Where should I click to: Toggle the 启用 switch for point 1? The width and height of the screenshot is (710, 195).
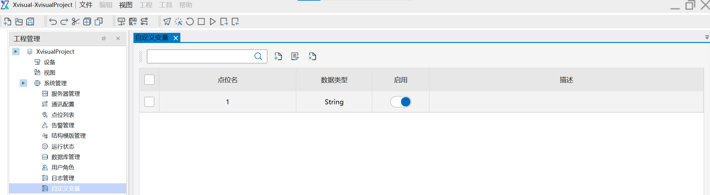point(401,102)
